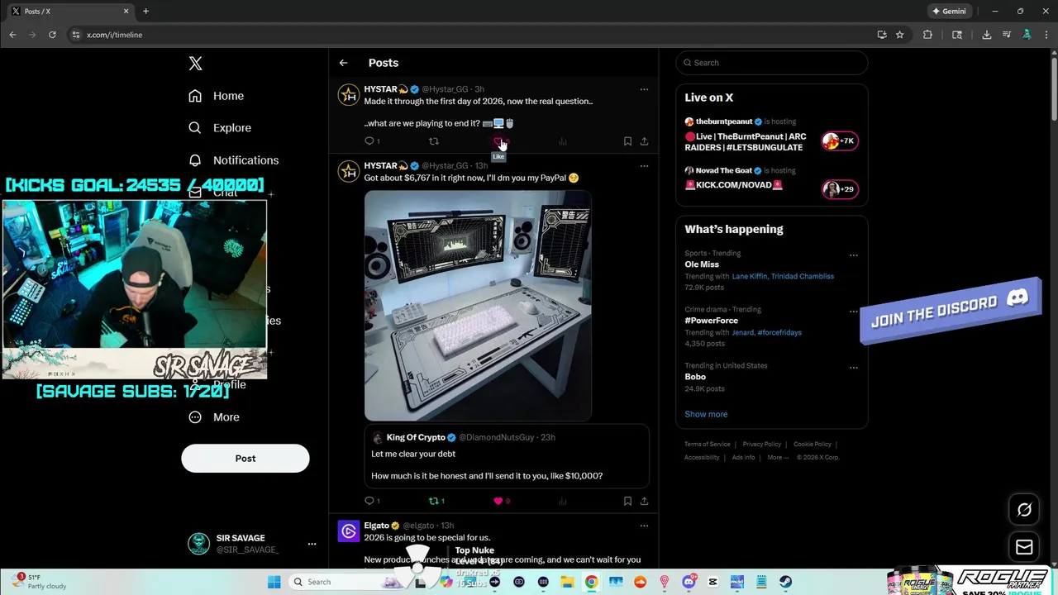The width and height of the screenshot is (1058, 595).
Task: Click in the X Search field
Action: pyautogui.click(x=772, y=63)
